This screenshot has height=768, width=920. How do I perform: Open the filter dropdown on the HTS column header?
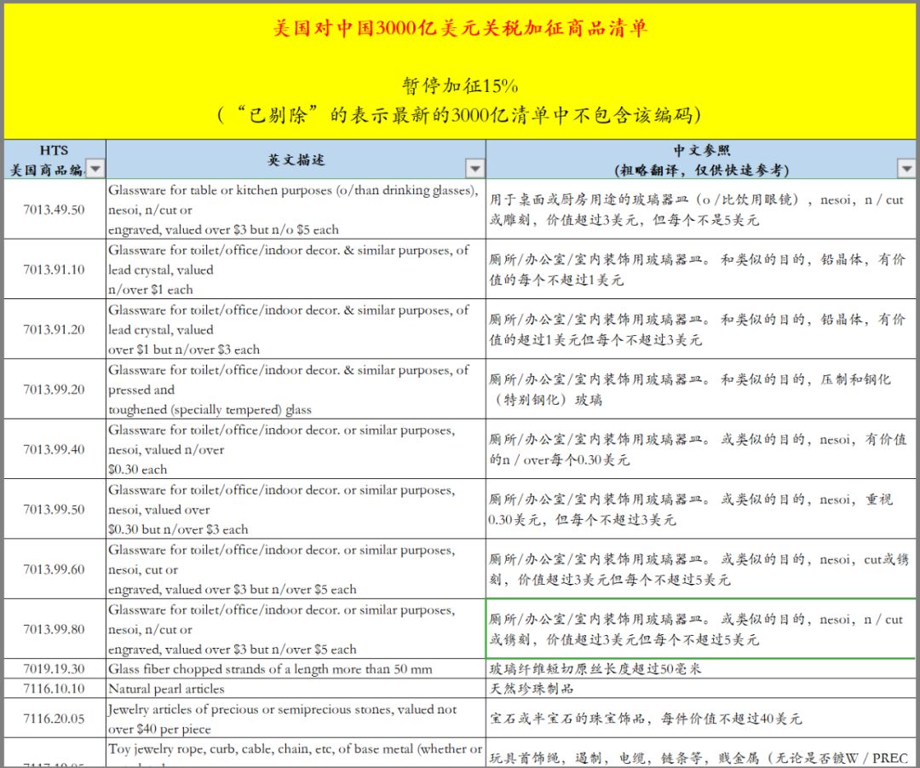[93, 169]
